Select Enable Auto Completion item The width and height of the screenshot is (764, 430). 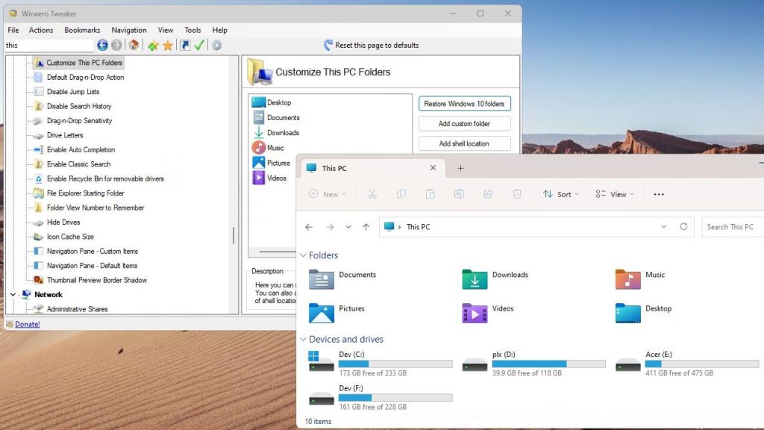pyautogui.click(x=74, y=149)
